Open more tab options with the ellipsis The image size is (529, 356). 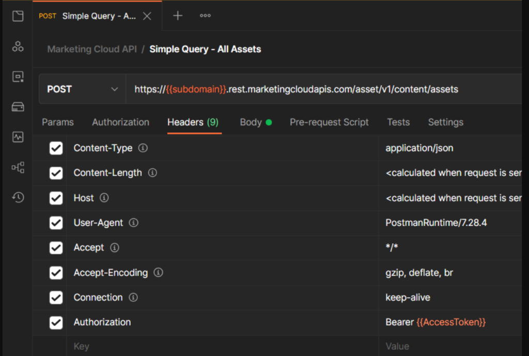(205, 16)
